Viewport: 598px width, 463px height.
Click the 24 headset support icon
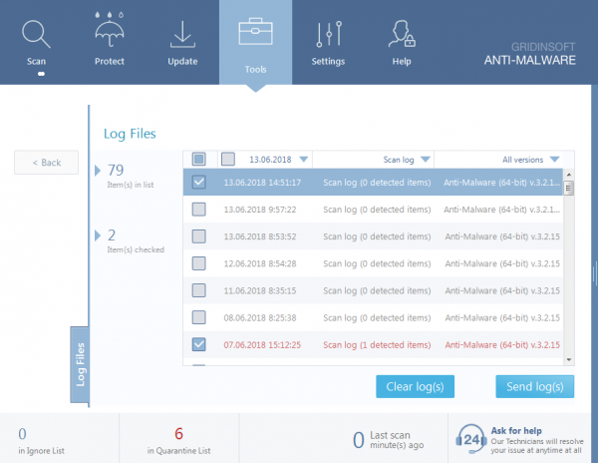point(471,439)
